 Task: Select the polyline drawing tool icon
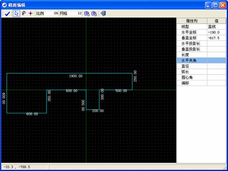24,13
